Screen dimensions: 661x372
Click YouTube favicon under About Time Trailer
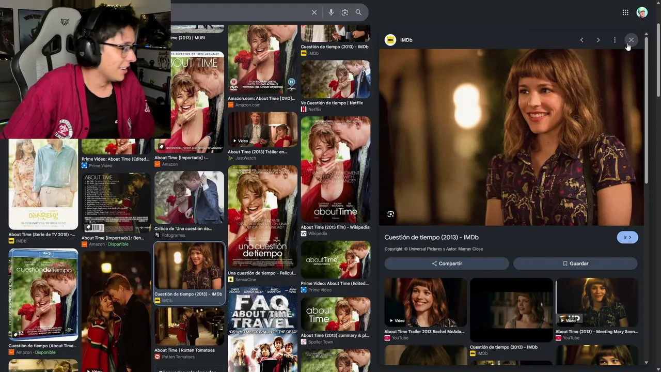pos(387,338)
